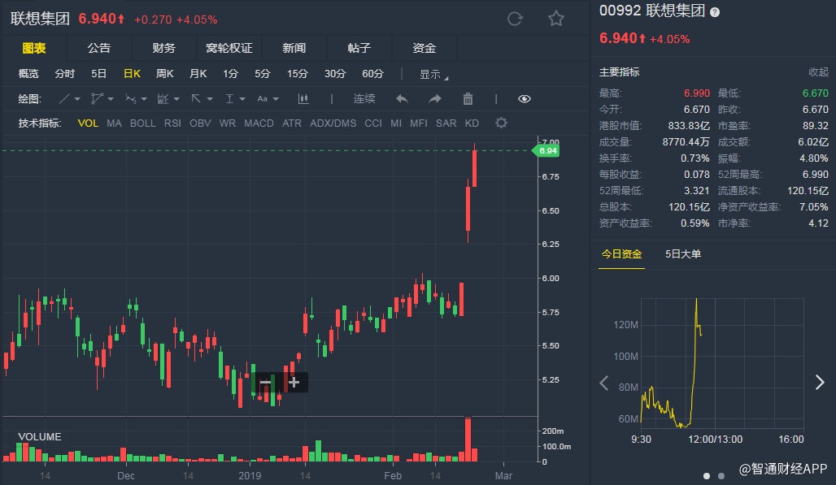This screenshot has height=485, width=836.
Task: Go to previous capital flow chart
Action: [604, 383]
